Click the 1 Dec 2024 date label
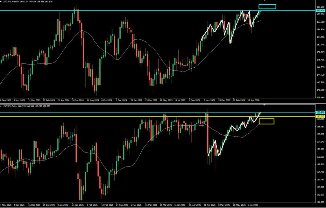 (122, 100)
